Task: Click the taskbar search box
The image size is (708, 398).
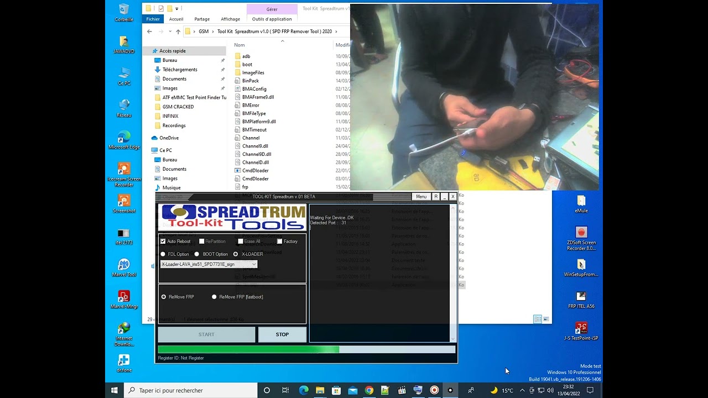Action: point(190,390)
